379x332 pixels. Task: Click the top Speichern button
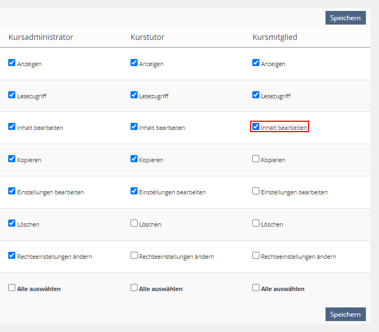tap(345, 17)
